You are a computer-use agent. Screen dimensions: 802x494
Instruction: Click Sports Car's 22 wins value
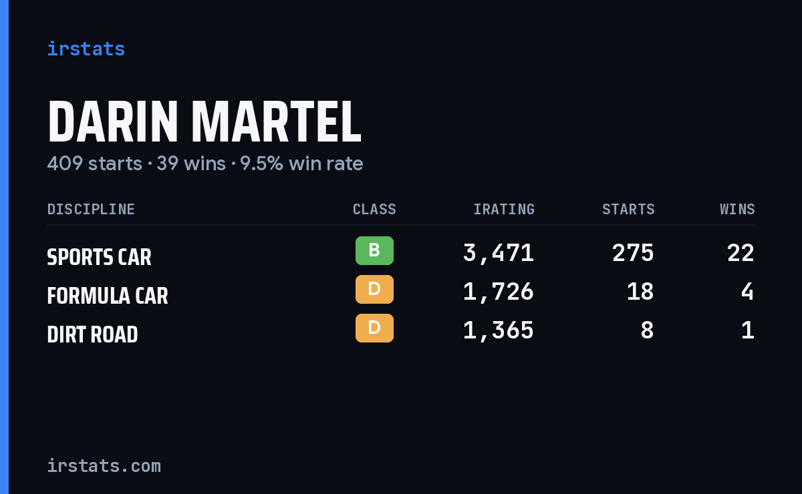coord(741,253)
